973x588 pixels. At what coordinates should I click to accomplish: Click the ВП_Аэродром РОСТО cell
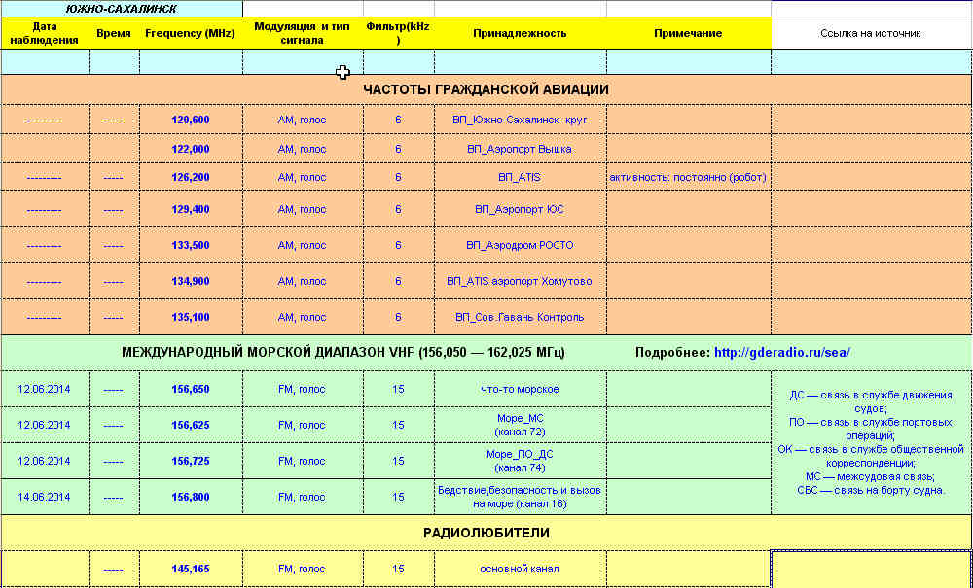click(x=520, y=245)
